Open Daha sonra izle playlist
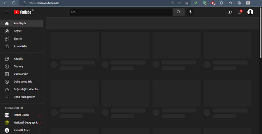 [21, 82]
